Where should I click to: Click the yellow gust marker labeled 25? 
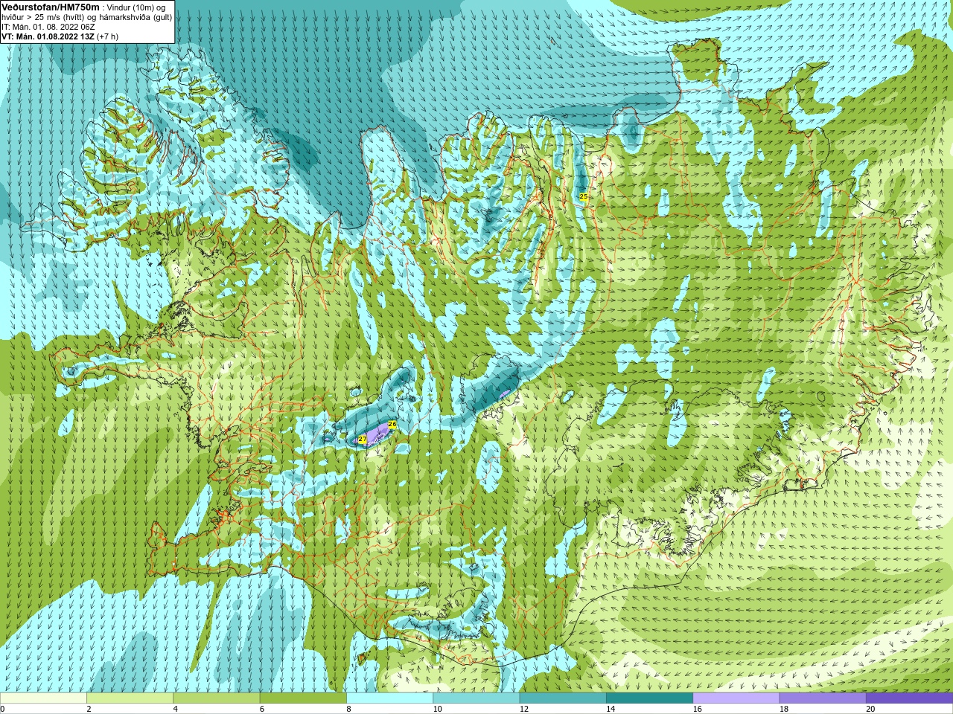pos(584,196)
